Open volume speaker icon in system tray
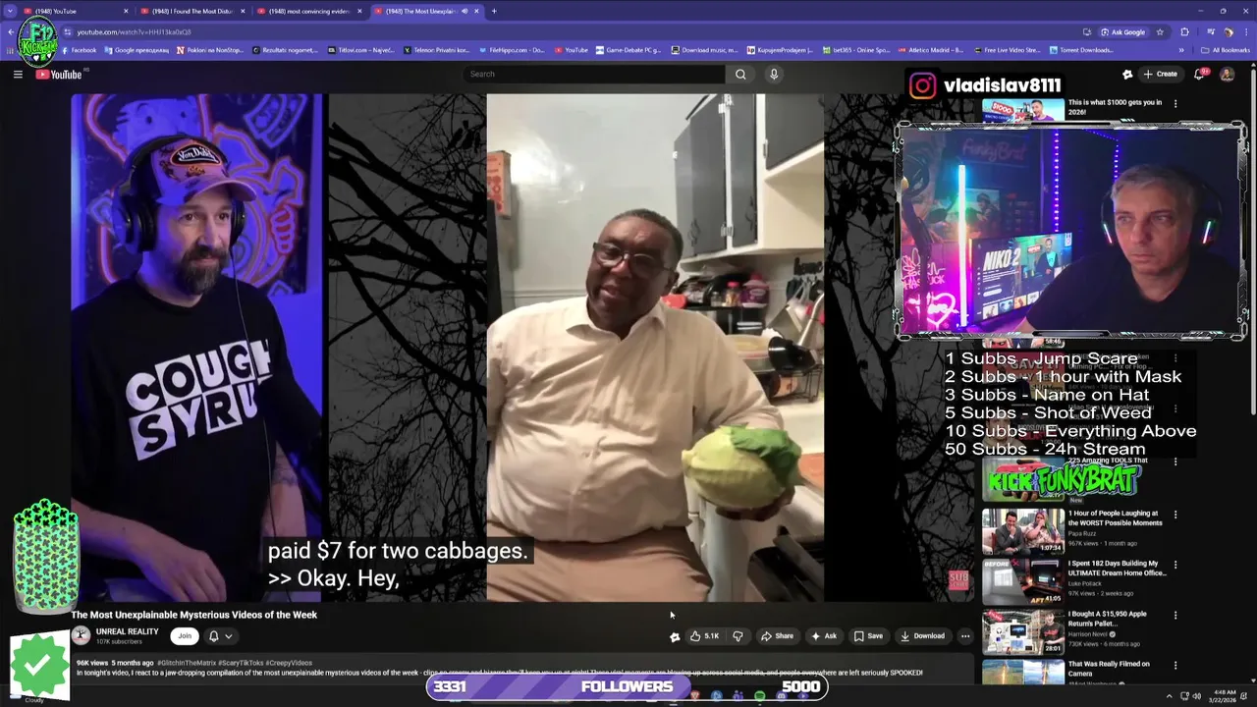1257x707 pixels. coord(1197,696)
